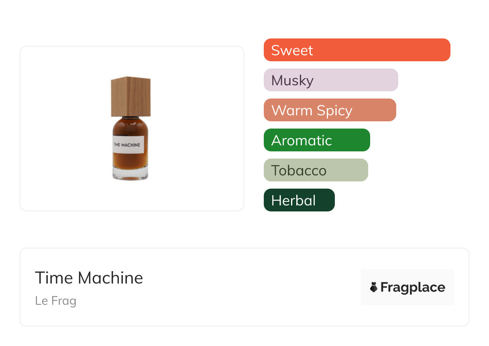Screen dimensions: 489x346
Task: Select the Sweet accord bar
Action: [357, 50]
